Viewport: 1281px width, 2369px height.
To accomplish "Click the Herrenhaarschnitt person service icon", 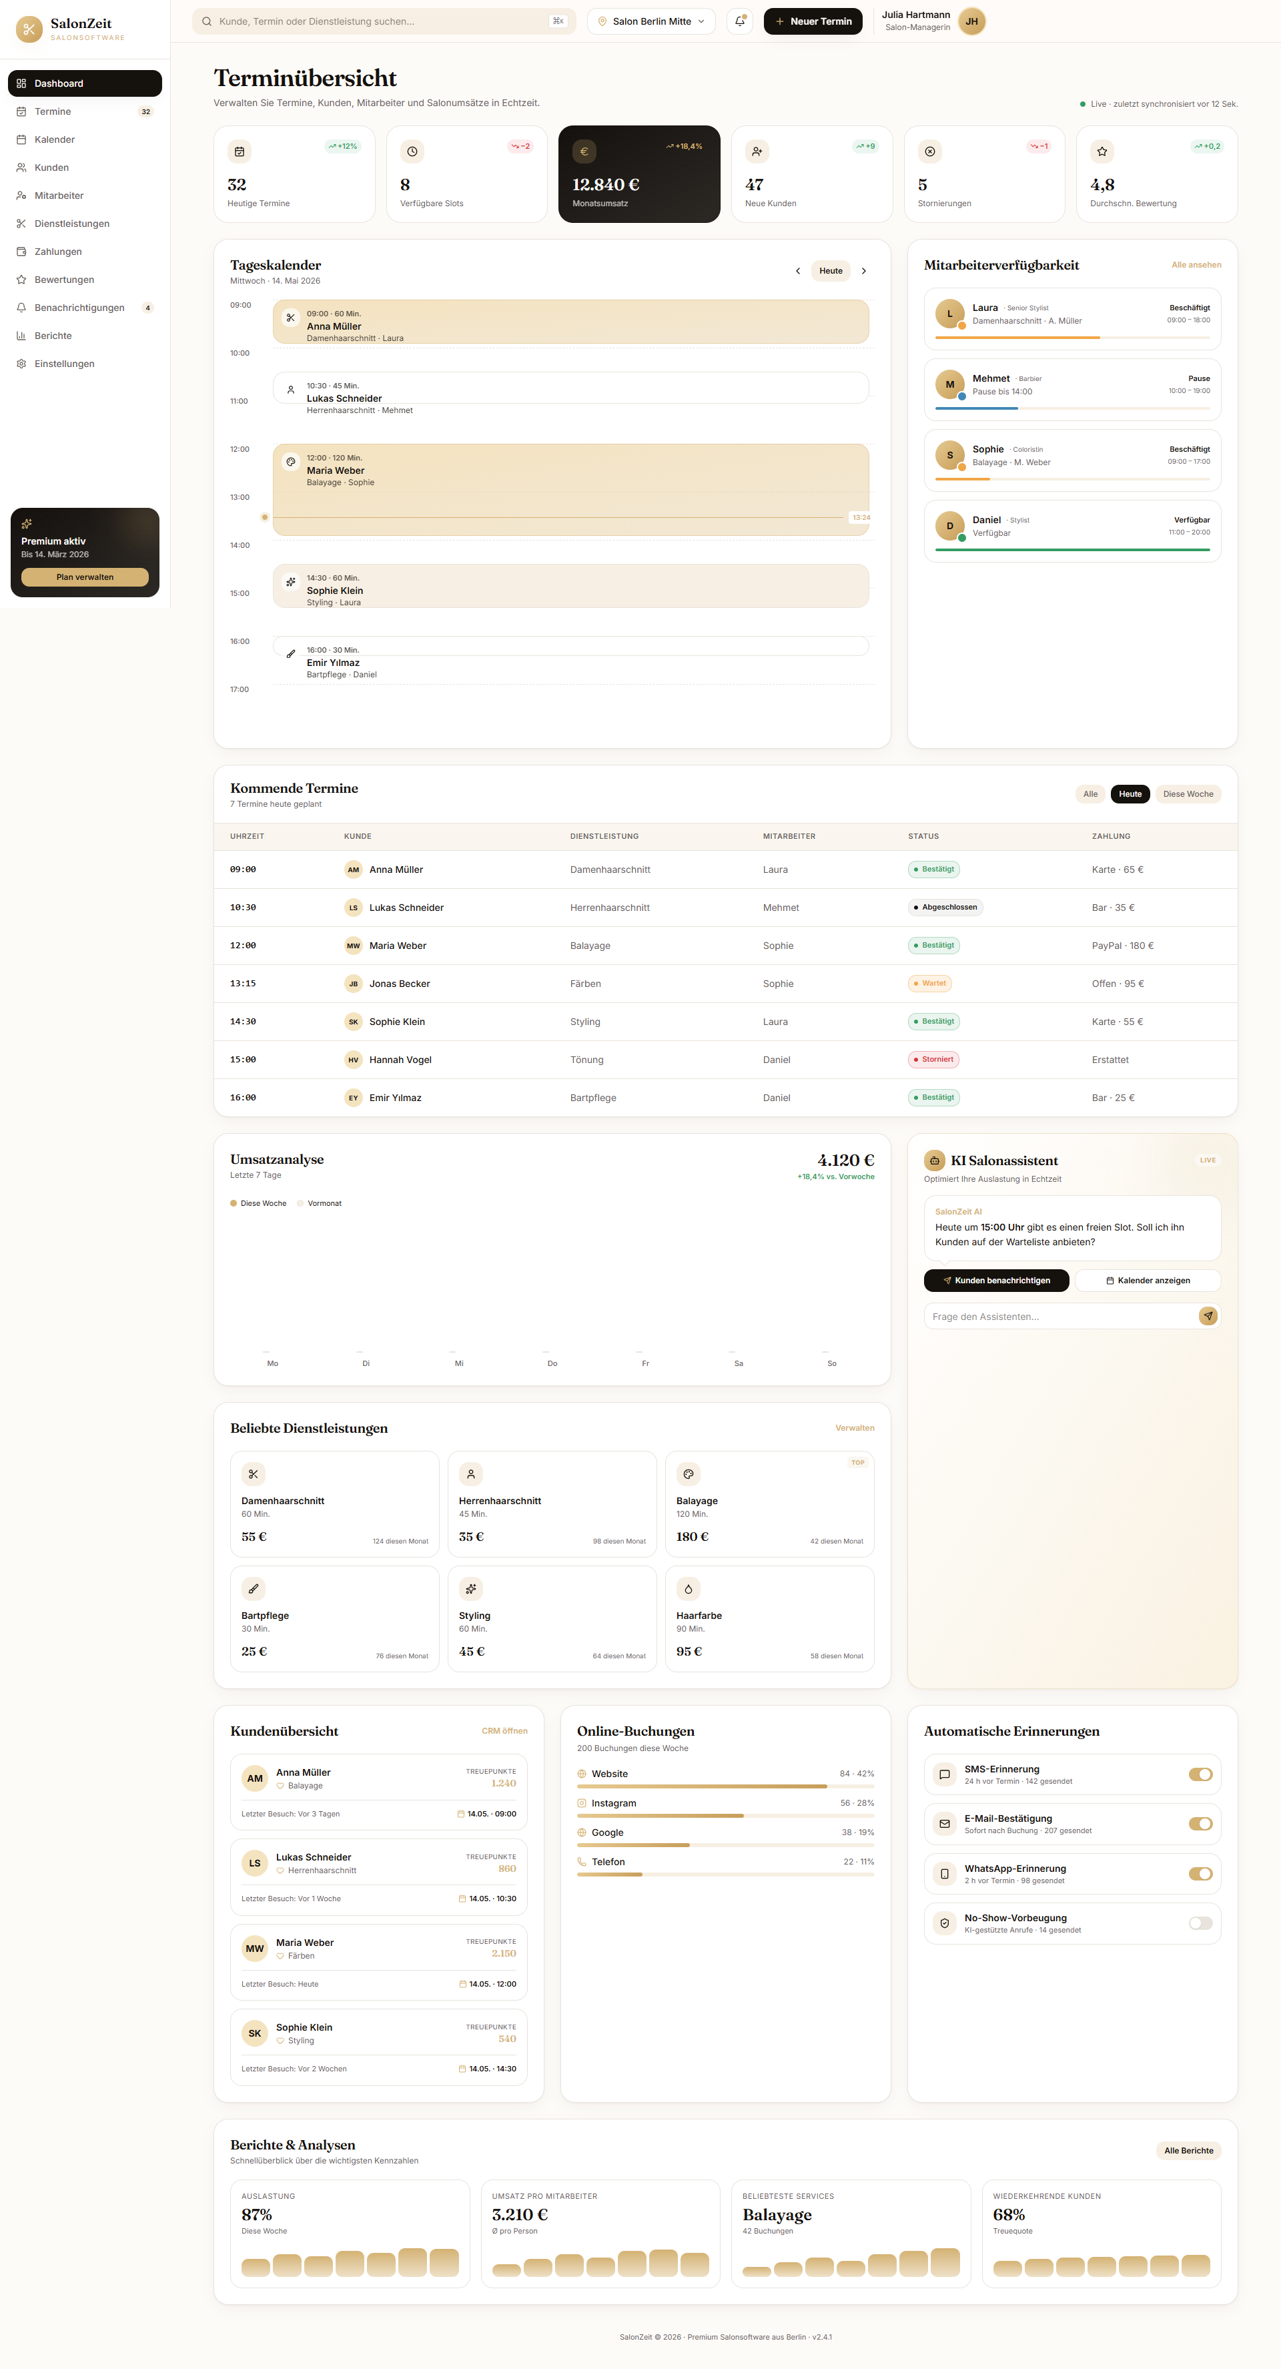I will 471,1474.
